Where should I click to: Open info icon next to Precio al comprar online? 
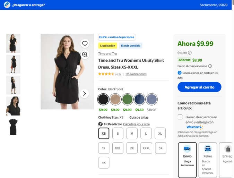(x=210, y=66)
